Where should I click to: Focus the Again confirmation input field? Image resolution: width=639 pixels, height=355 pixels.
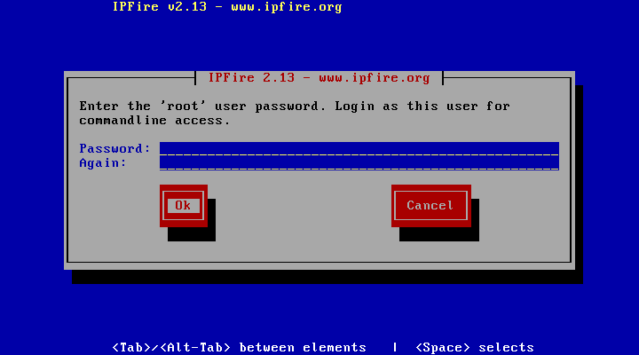click(359, 163)
